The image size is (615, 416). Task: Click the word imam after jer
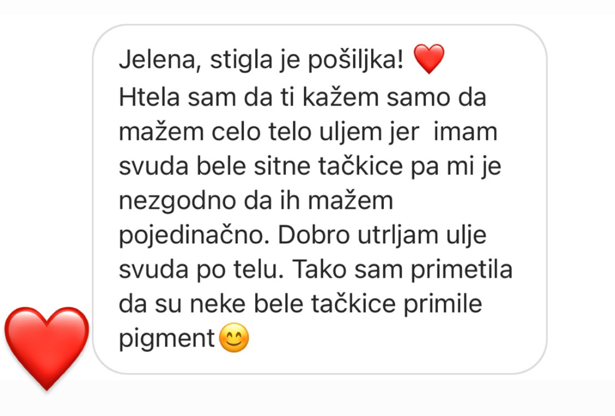465,132
